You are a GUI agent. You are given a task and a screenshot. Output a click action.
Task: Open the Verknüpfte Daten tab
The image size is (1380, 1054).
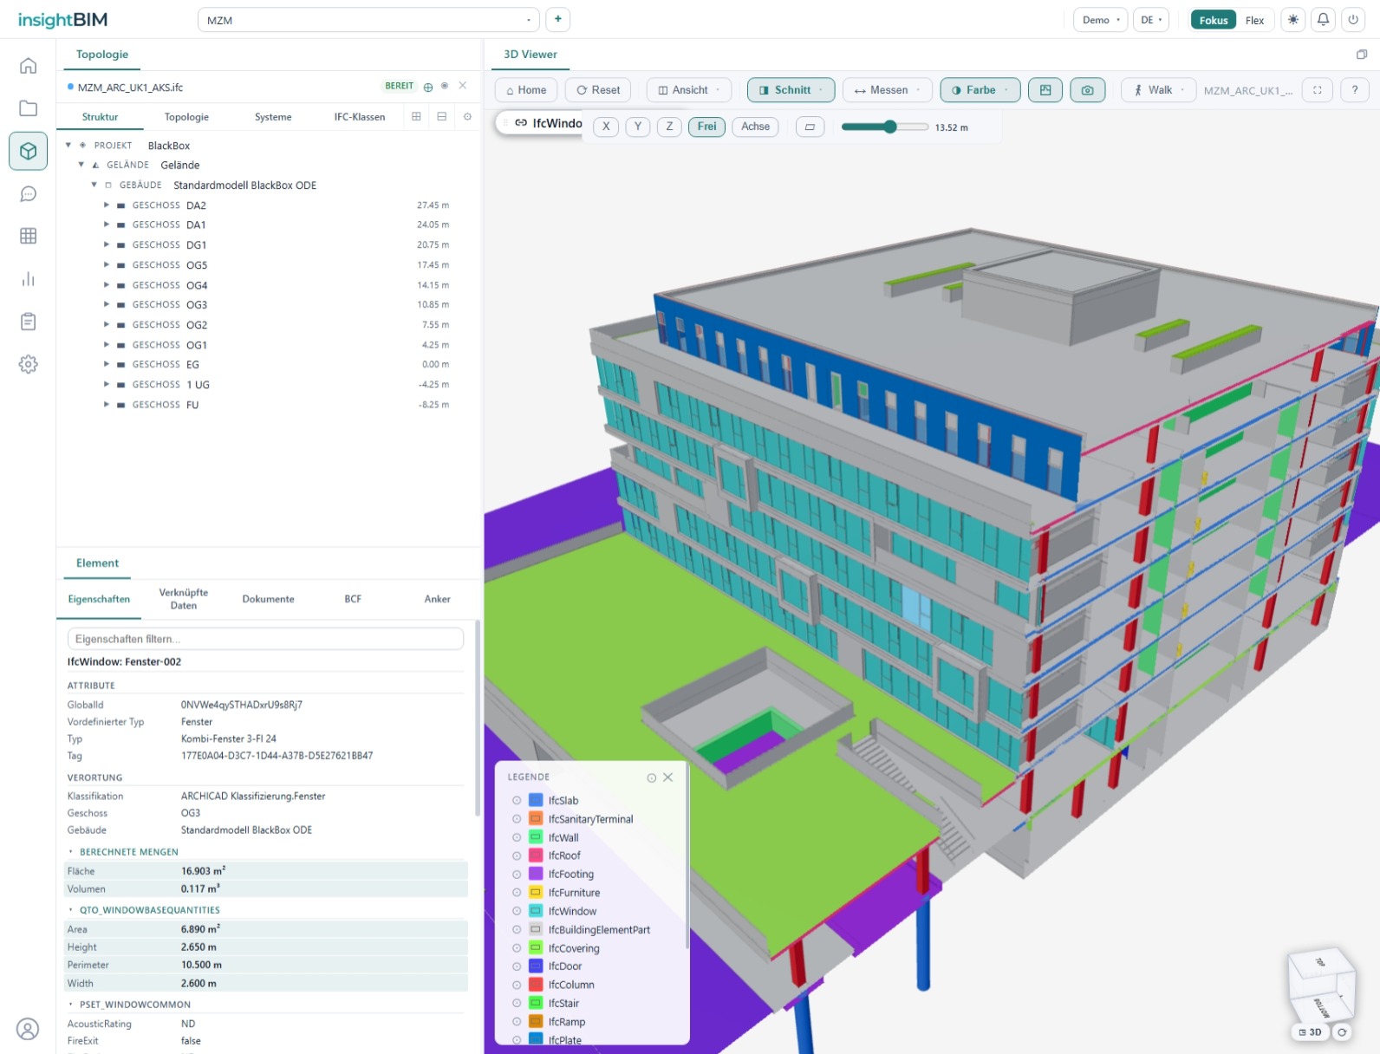pyautogui.click(x=184, y=599)
